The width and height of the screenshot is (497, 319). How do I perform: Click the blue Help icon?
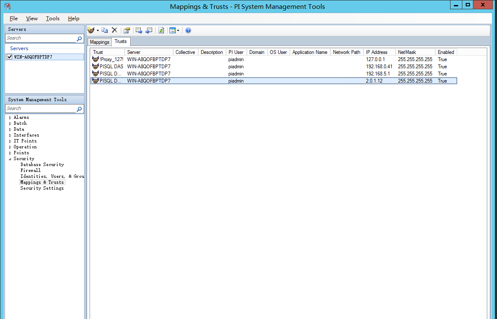tap(188, 30)
